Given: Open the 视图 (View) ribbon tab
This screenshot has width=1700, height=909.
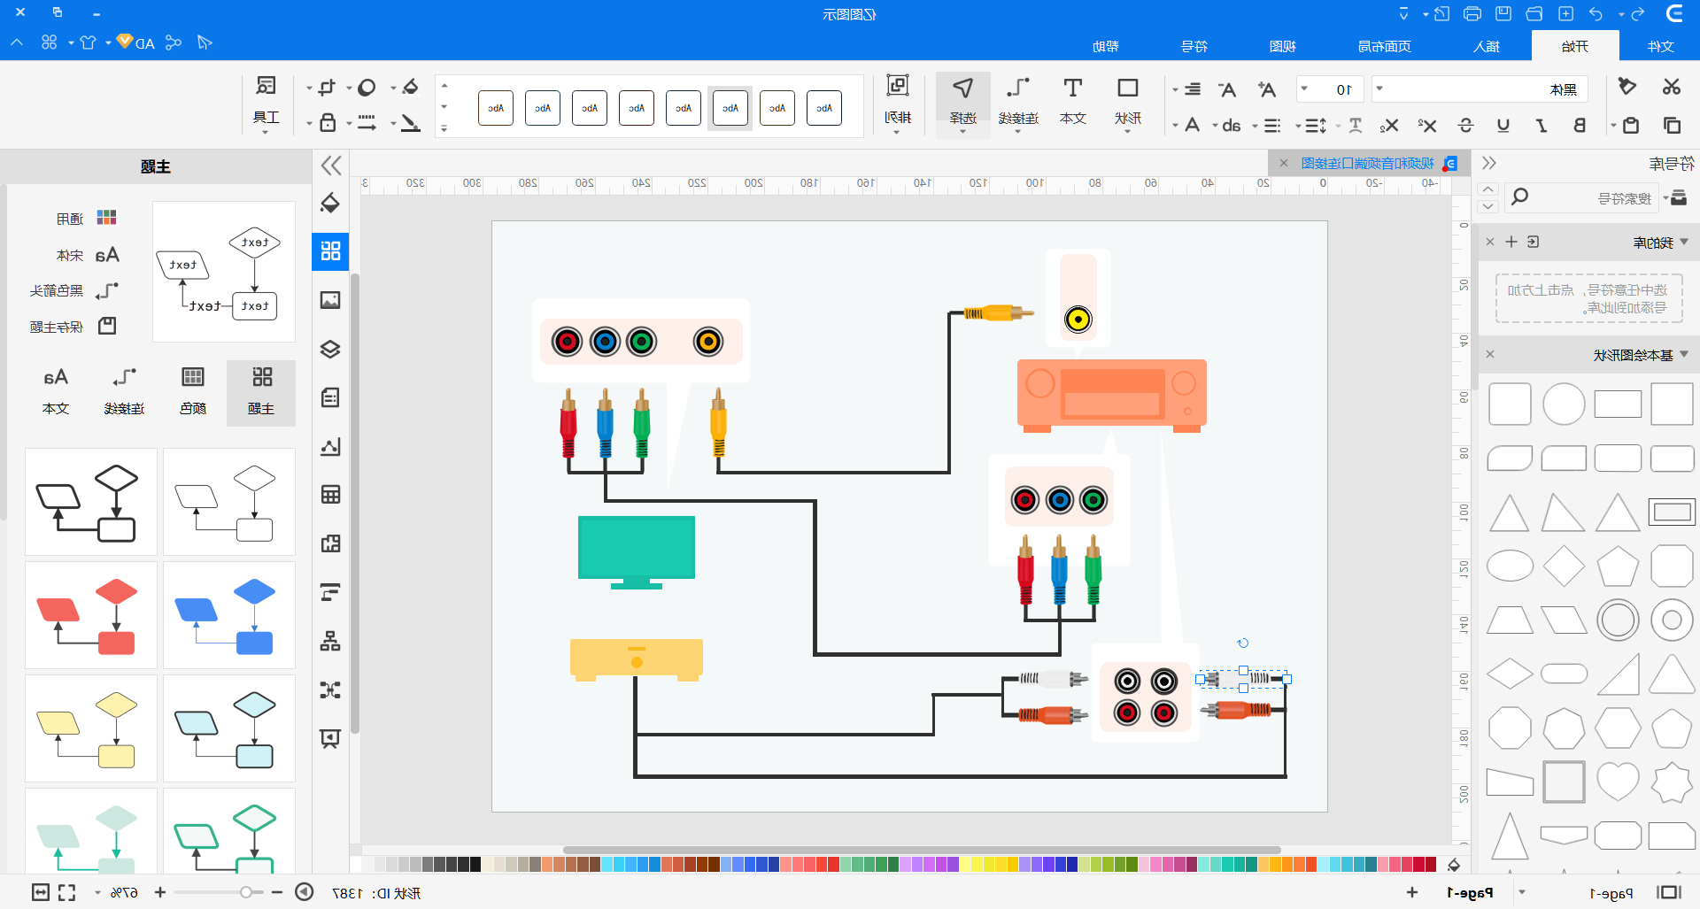Looking at the screenshot, I should 1283,46.
